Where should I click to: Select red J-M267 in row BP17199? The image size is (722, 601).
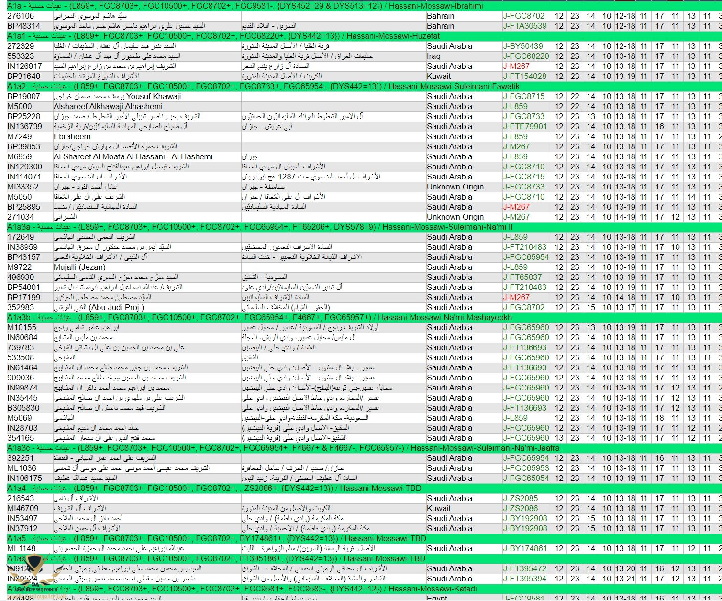(516, 298)
